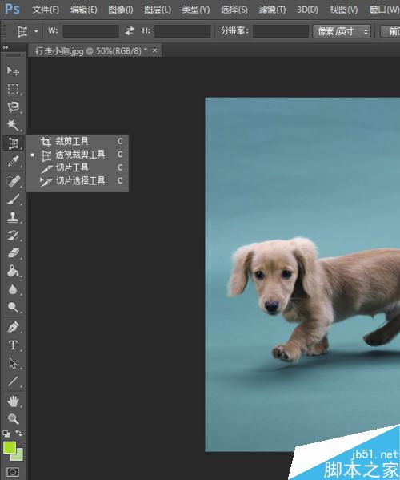Select the Rectangular Marquee tool
The height and width of the screenshot is (480, 400).
(13, 89)
